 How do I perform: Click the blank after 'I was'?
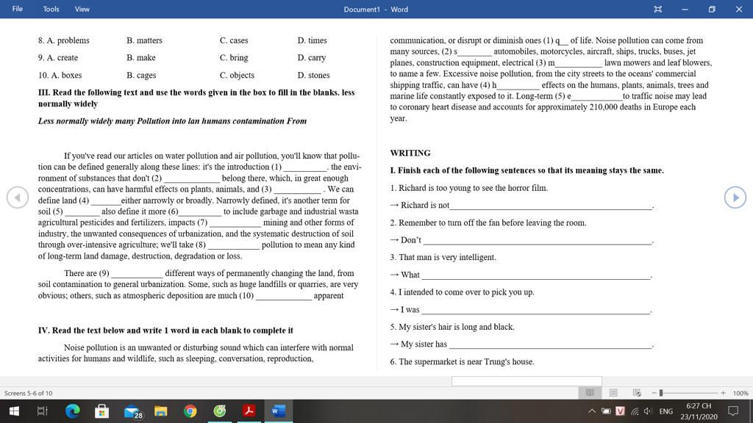click(x=535, y=310)
